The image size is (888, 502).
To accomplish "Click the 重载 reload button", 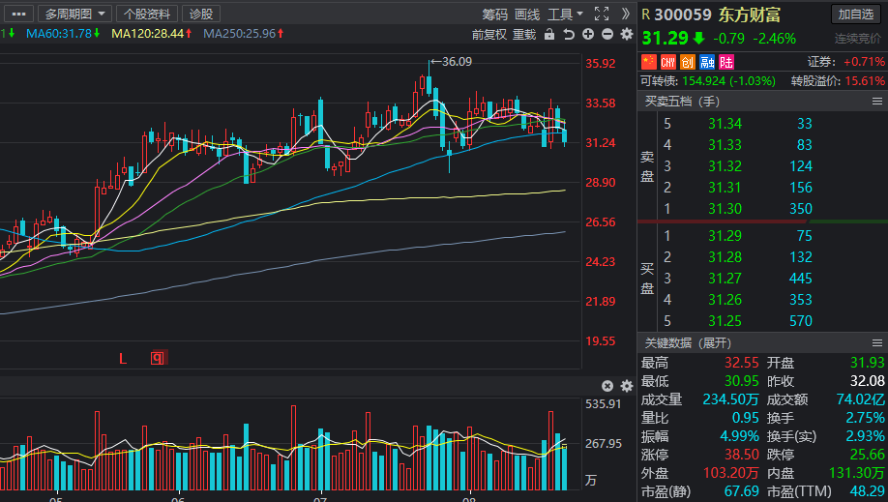I will (x=524, y=35).
